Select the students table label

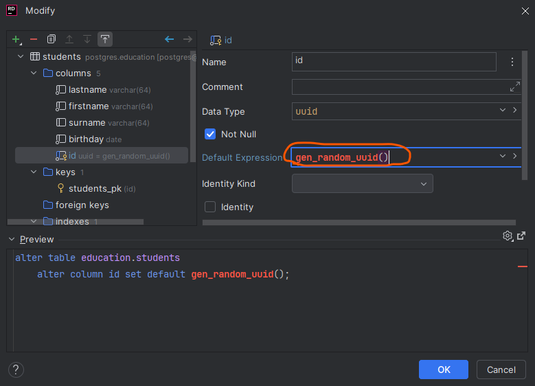[x=62, y=56]
